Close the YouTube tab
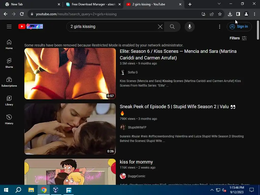This screenshot has height=195, width=260. 180,4
